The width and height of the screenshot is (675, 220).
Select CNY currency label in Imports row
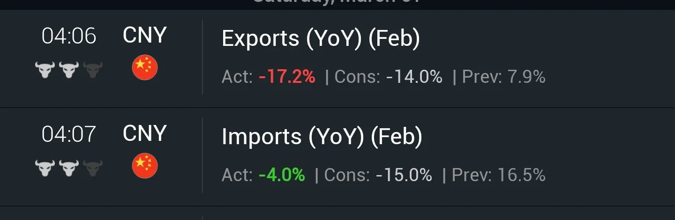click(145, 133)
